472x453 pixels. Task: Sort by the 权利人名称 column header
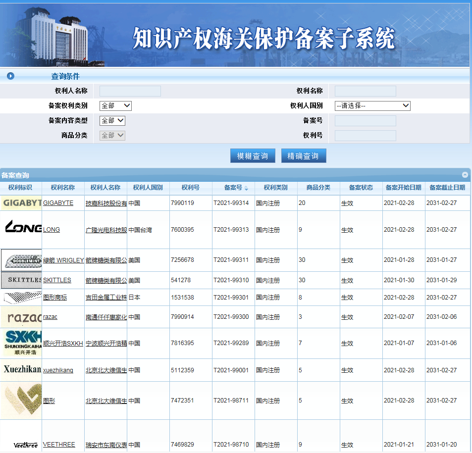tap(105, 188)
